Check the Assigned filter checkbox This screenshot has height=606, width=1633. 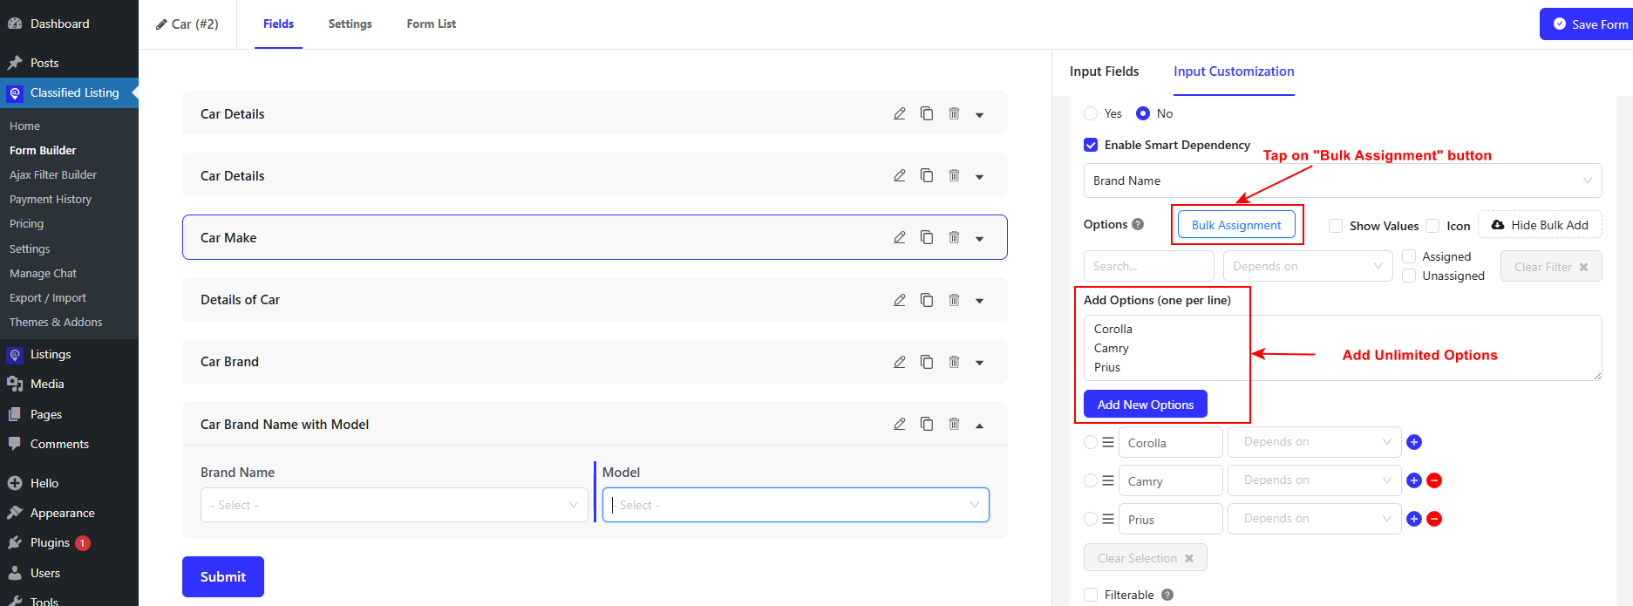coord(1409,256)
